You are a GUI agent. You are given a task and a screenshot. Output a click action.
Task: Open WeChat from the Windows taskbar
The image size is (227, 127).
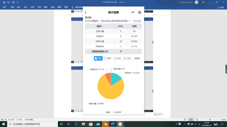tap(105, 124)
